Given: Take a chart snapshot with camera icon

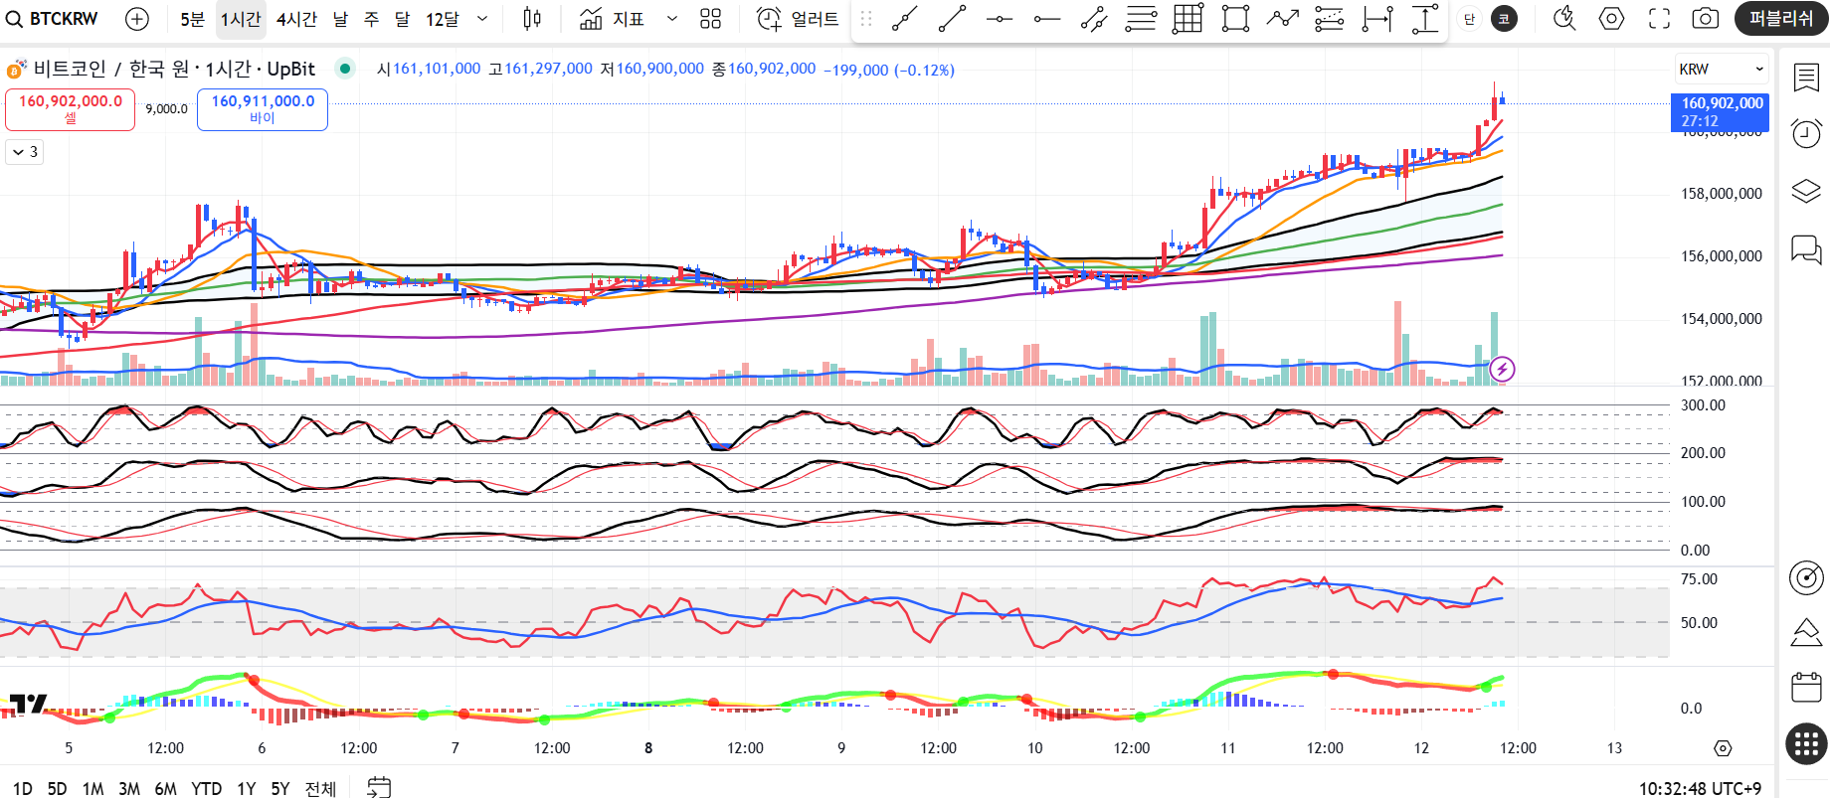Looking at the screenshot, I should [x=1706, y=19].
